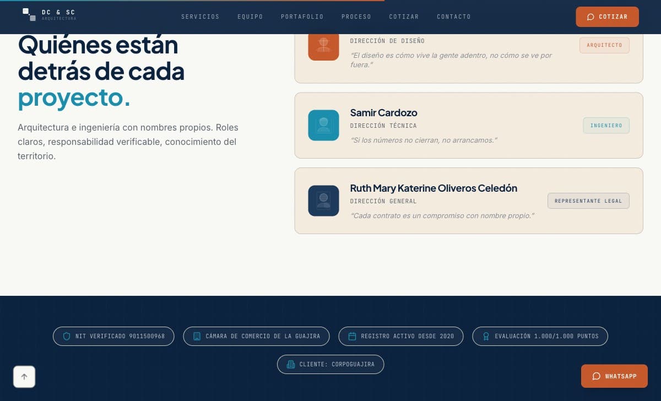The width and height of the screenshot is (661, 401).
Task: Open the Portafolio nav link
Action: tap(302, 17)
